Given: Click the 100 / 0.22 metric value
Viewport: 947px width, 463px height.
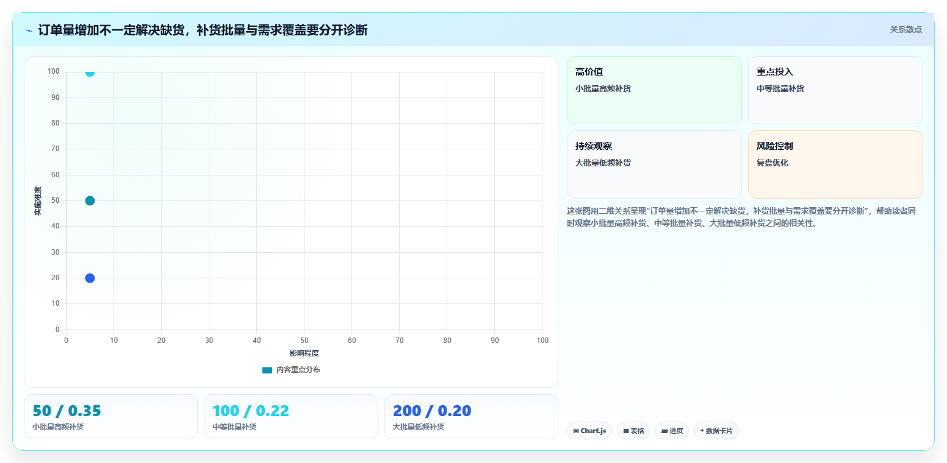Looking at the screenshot, I should click(x=251, y=411).
